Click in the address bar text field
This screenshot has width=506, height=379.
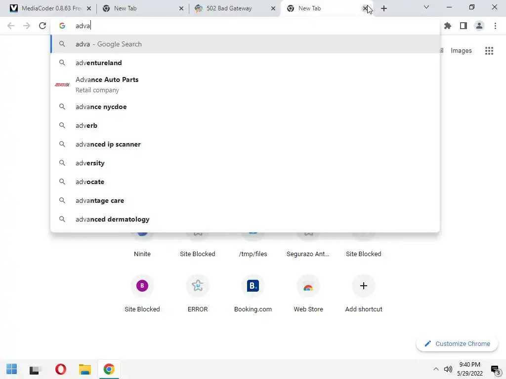point(245,26)
